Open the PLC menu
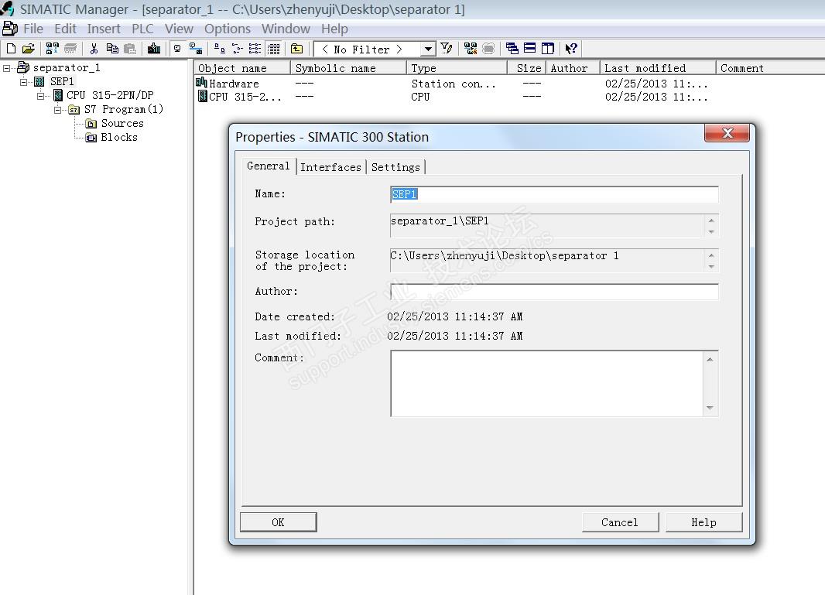The image size is (825, 595). coord(142,29)
